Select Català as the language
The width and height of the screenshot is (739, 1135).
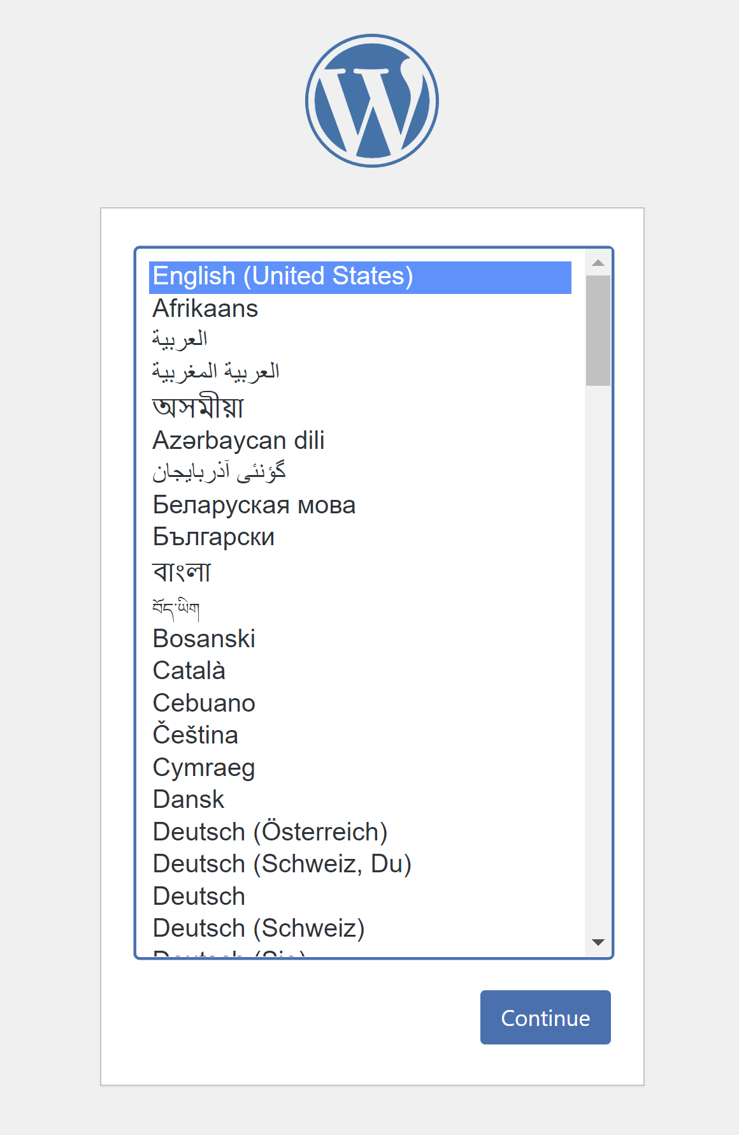189,670
